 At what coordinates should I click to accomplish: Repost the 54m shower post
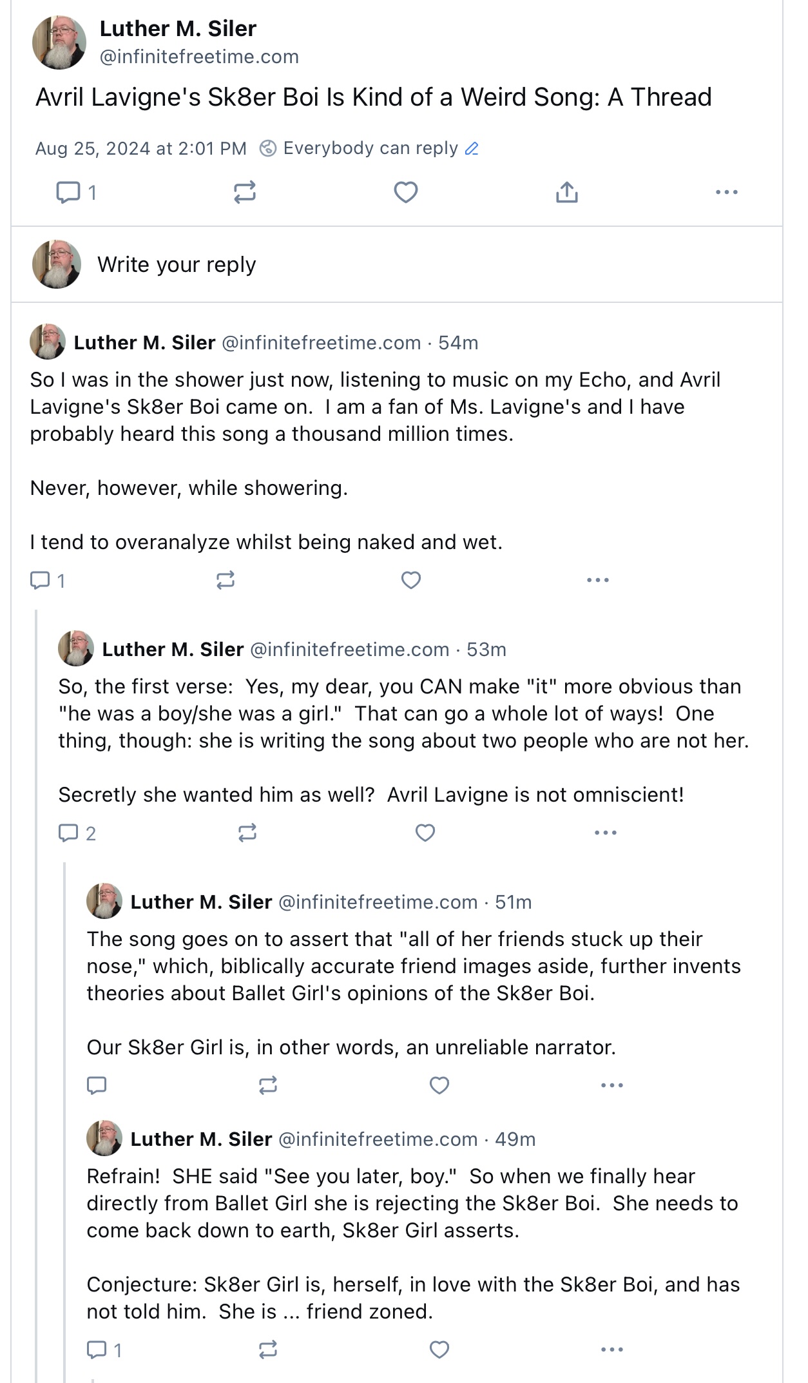(x=226, y=581)
